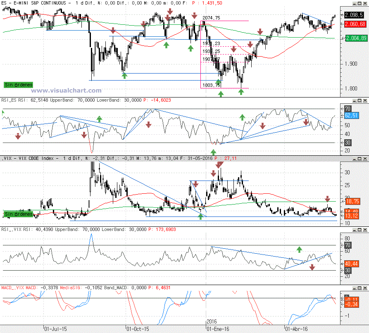Click the 2074,75 high price label
The width and height of the screenshot is (369, 333).
(211, 18)
